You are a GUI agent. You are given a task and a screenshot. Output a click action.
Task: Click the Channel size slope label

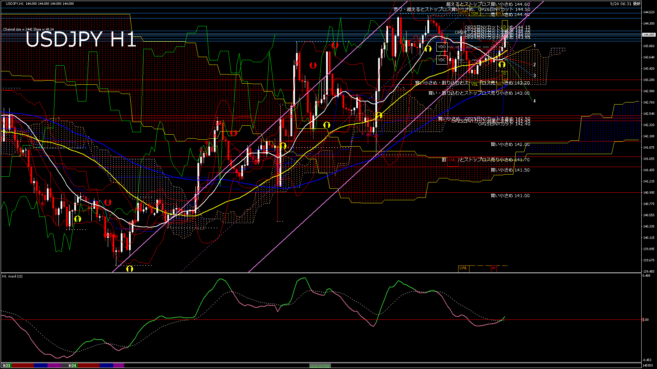pos(28,29)
